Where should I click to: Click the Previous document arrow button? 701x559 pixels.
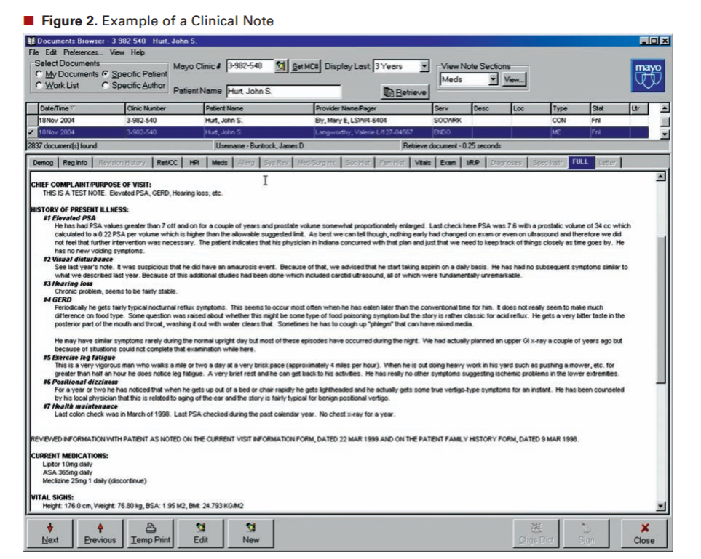(100, 533)
